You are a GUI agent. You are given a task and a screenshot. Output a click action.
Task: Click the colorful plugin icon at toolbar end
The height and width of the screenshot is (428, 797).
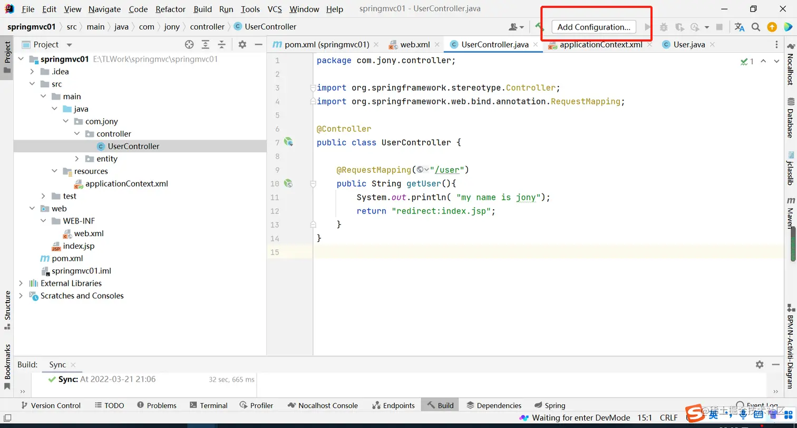point(788,27)
